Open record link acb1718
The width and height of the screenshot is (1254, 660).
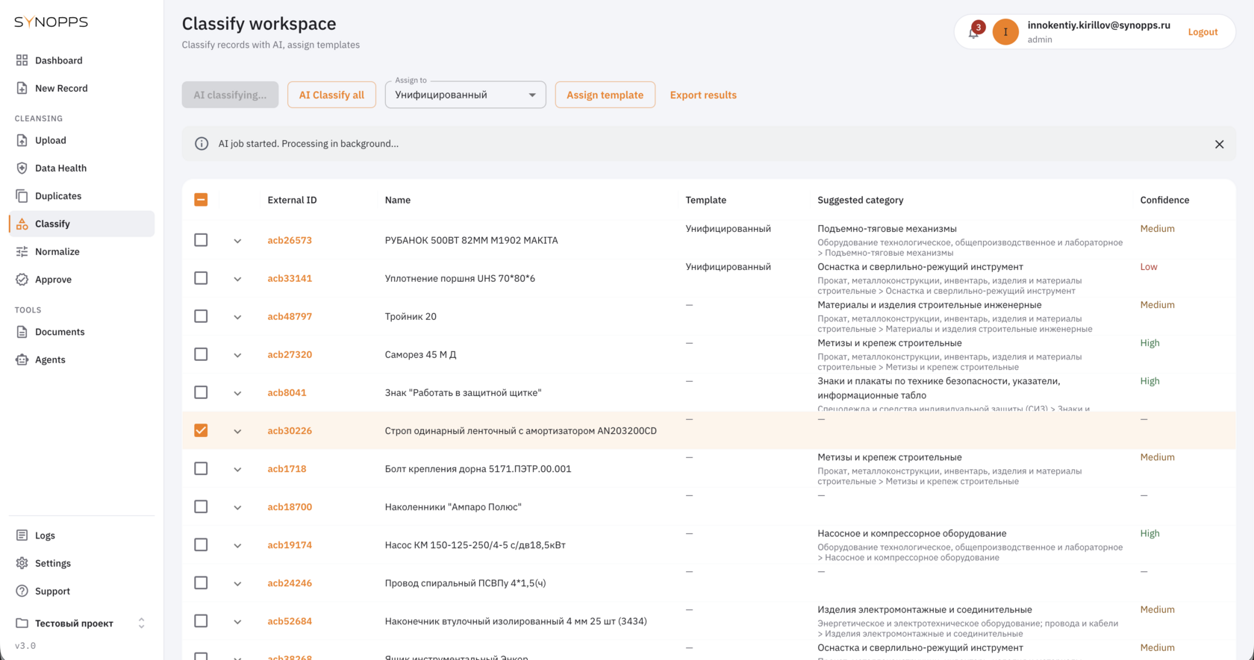[x=287, y=469]
